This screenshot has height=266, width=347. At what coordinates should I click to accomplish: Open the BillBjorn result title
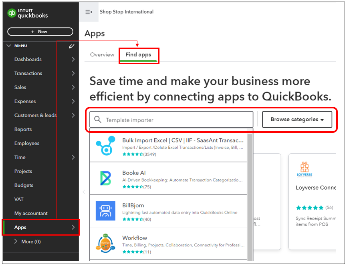tap(133, 205)
